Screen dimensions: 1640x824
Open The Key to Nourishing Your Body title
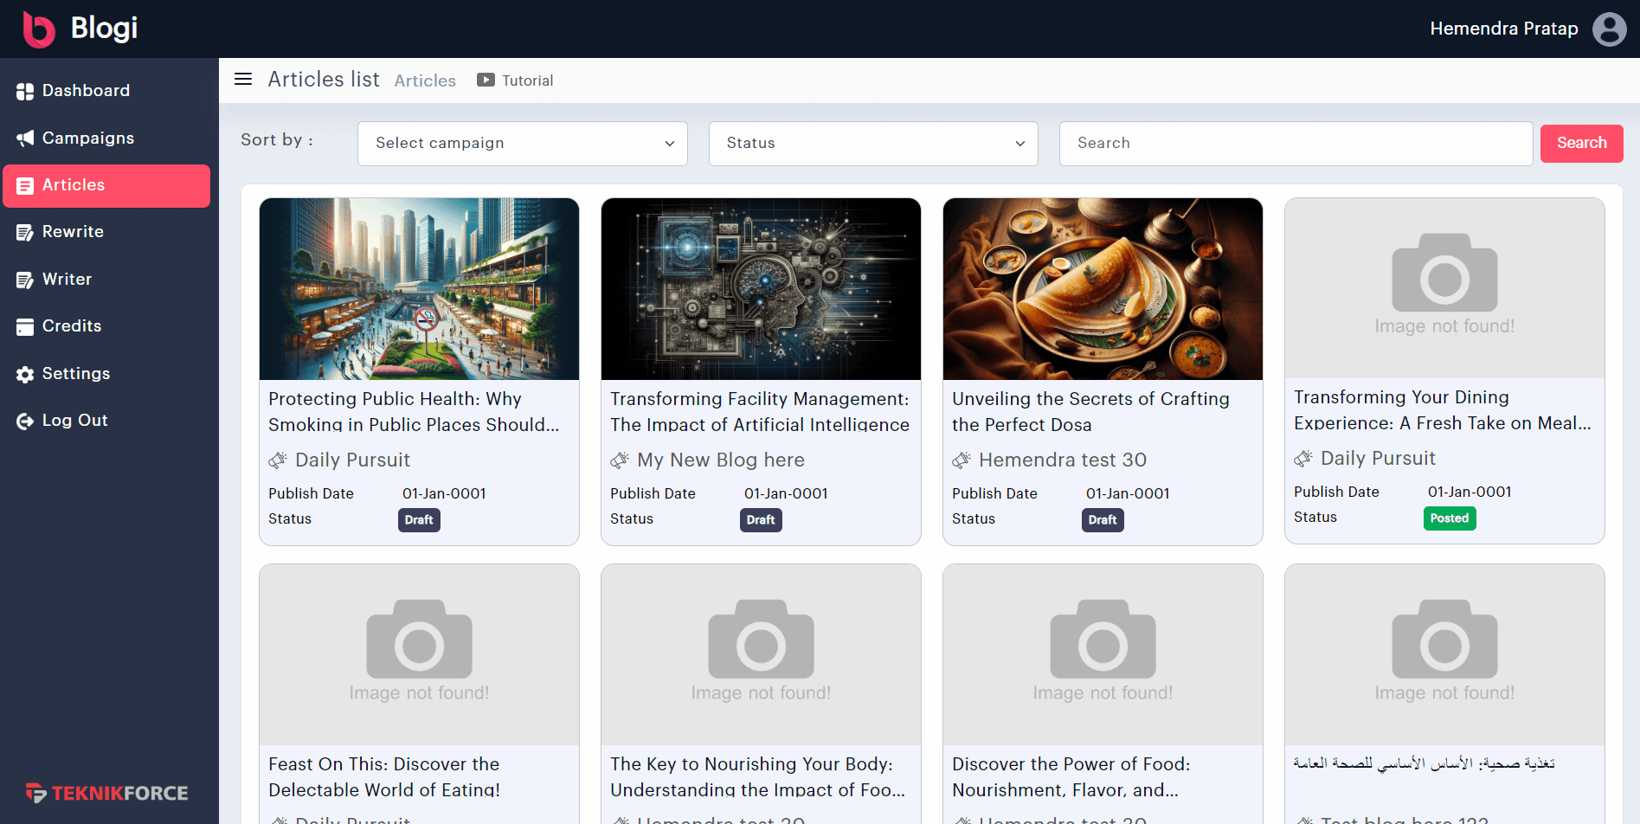pos(757,777)
